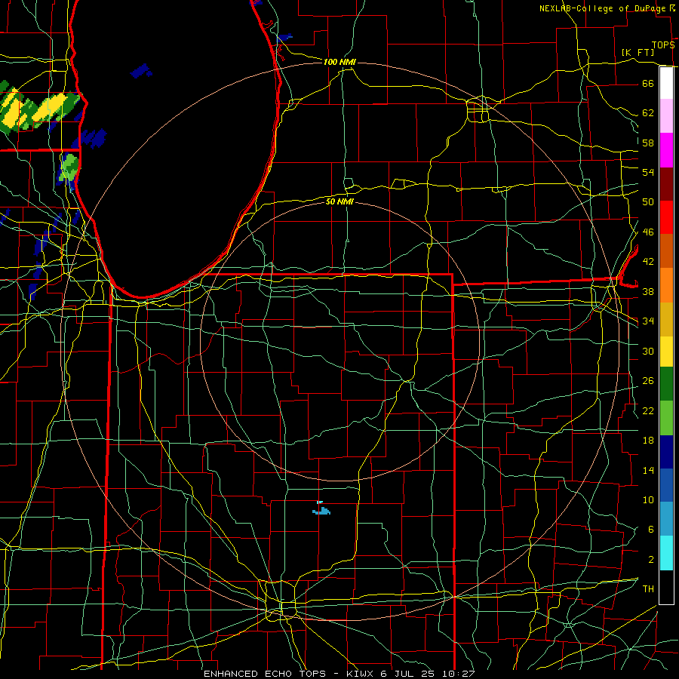Viewport: 679px width, 679px height.
Task: Click the 6 legend tick label
Action: click(650, 529)
